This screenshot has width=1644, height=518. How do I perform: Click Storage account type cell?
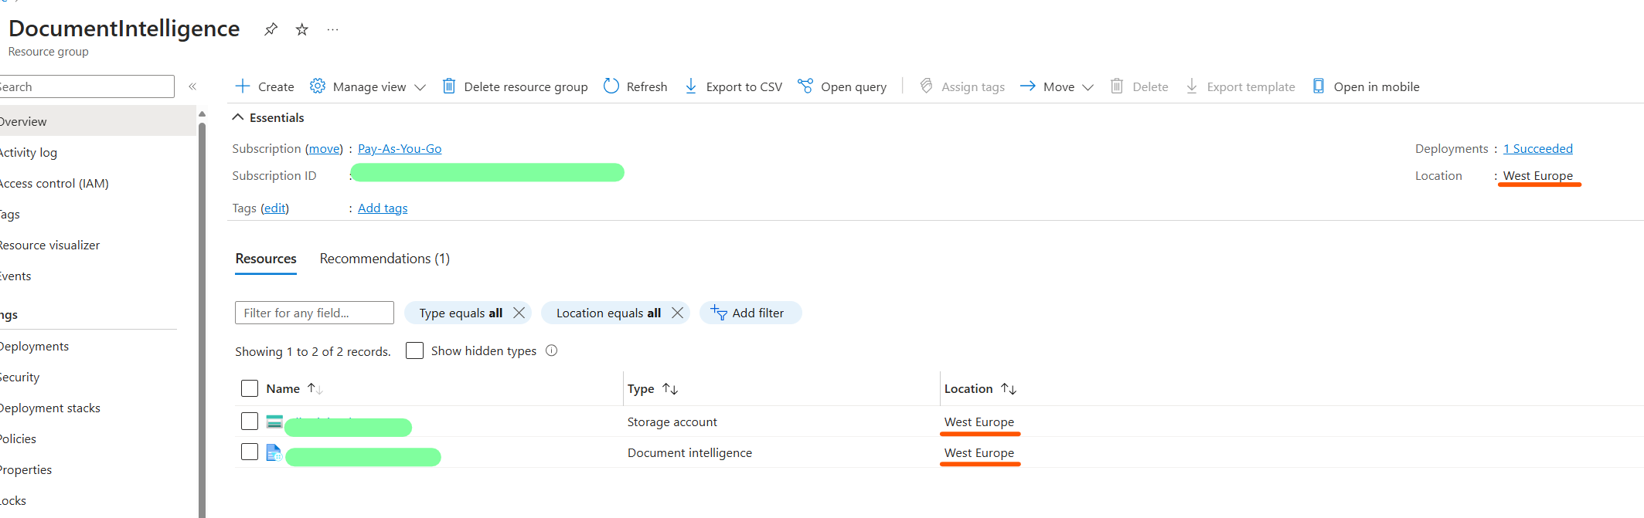click(x=672, y=422)
